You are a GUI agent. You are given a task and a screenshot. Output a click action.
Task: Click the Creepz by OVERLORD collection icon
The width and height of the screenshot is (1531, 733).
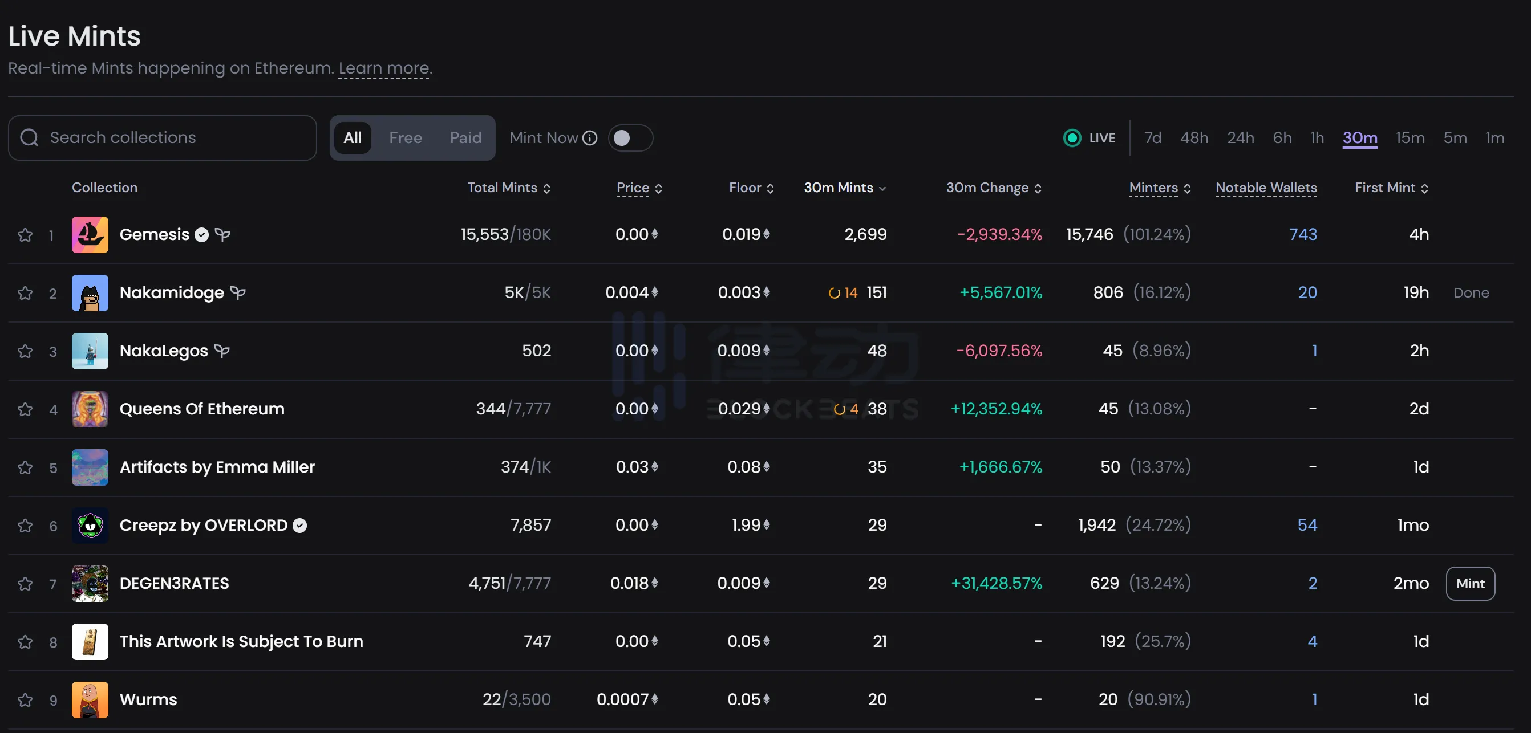click(x=90, y=525)
